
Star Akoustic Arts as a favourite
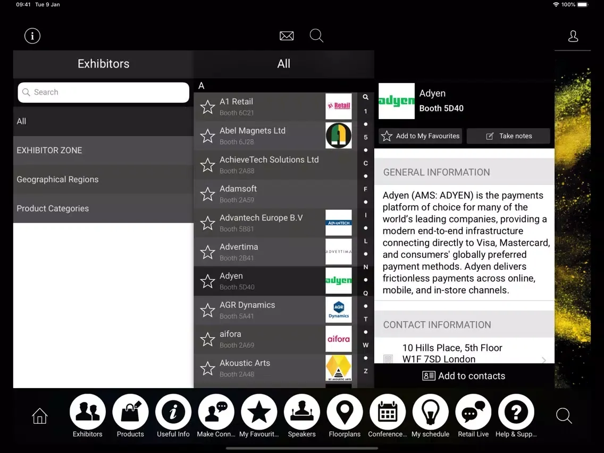click(207, 368)
